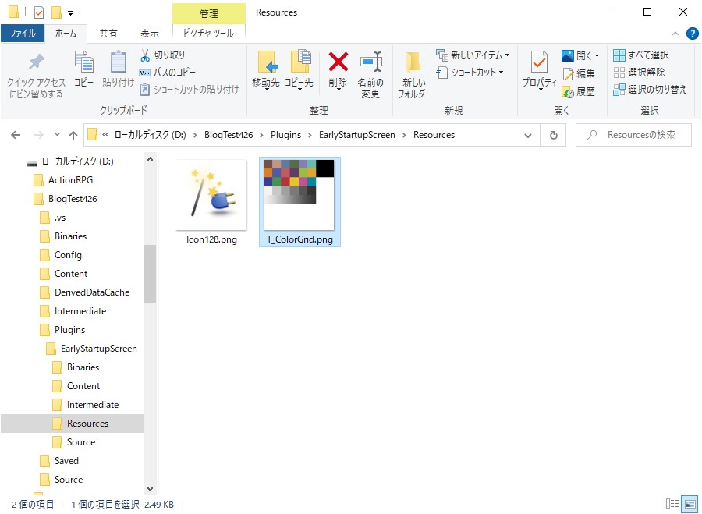Pin to Quick Access with pushpin icon
The image size is (702, 514).
pos(36,62)
